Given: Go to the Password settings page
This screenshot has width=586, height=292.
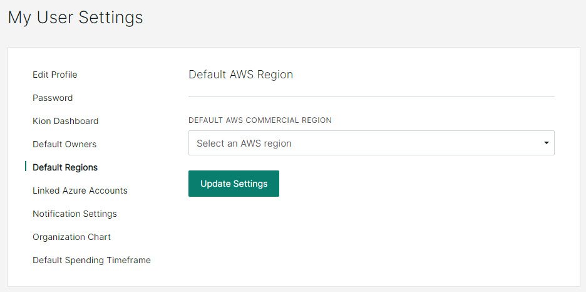Looking at the screenshot, I should click(x=53, y=98).
